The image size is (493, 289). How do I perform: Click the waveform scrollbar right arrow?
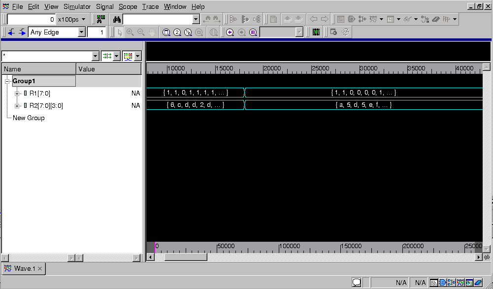coord(479,257)
